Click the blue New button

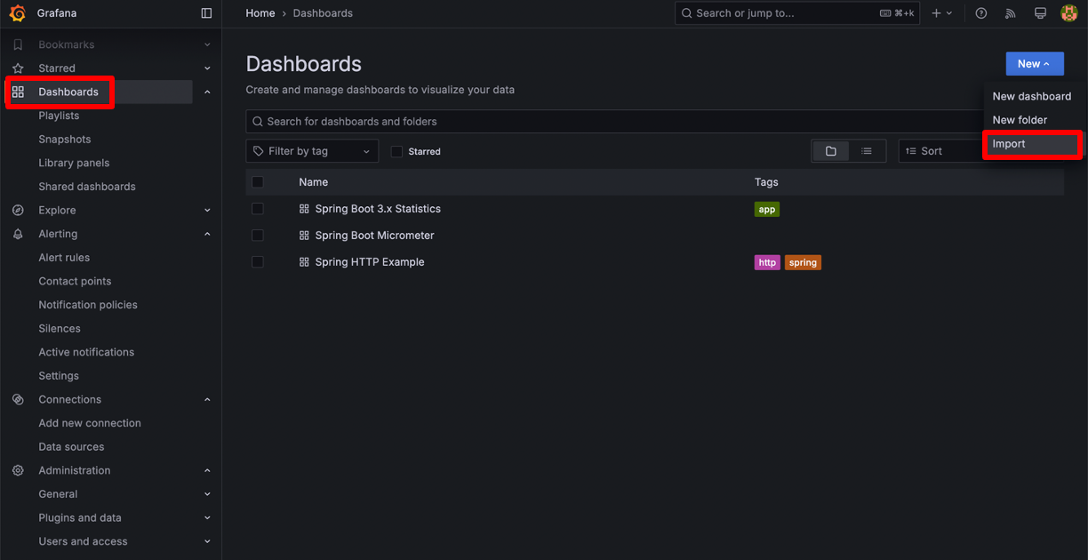coord(1034,64)
